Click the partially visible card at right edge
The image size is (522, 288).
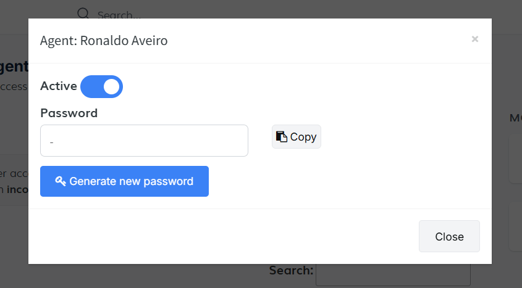(x=515, y=159)
